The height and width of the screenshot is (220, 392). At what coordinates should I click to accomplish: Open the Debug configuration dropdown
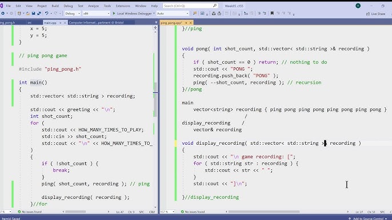point(73,14)
